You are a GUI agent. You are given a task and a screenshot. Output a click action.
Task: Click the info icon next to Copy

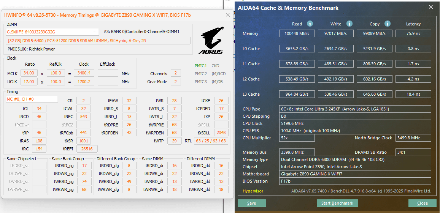coord(388,24)
